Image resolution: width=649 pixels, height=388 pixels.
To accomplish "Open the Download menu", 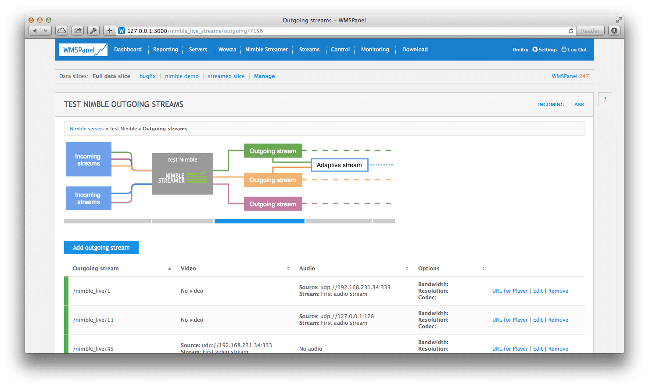I will click(415, 50).
